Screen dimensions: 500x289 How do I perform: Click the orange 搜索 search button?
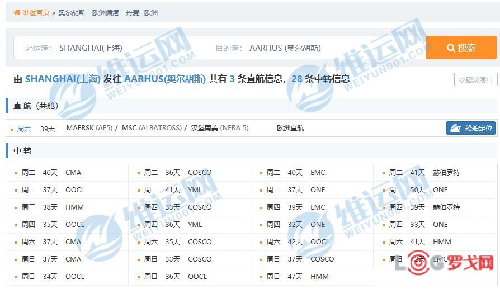pos(461,48)
